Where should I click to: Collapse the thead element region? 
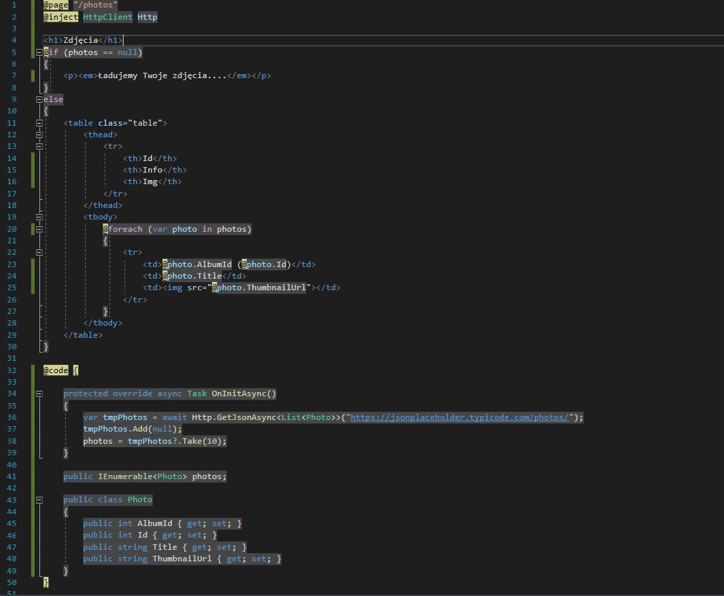[39, 135]
